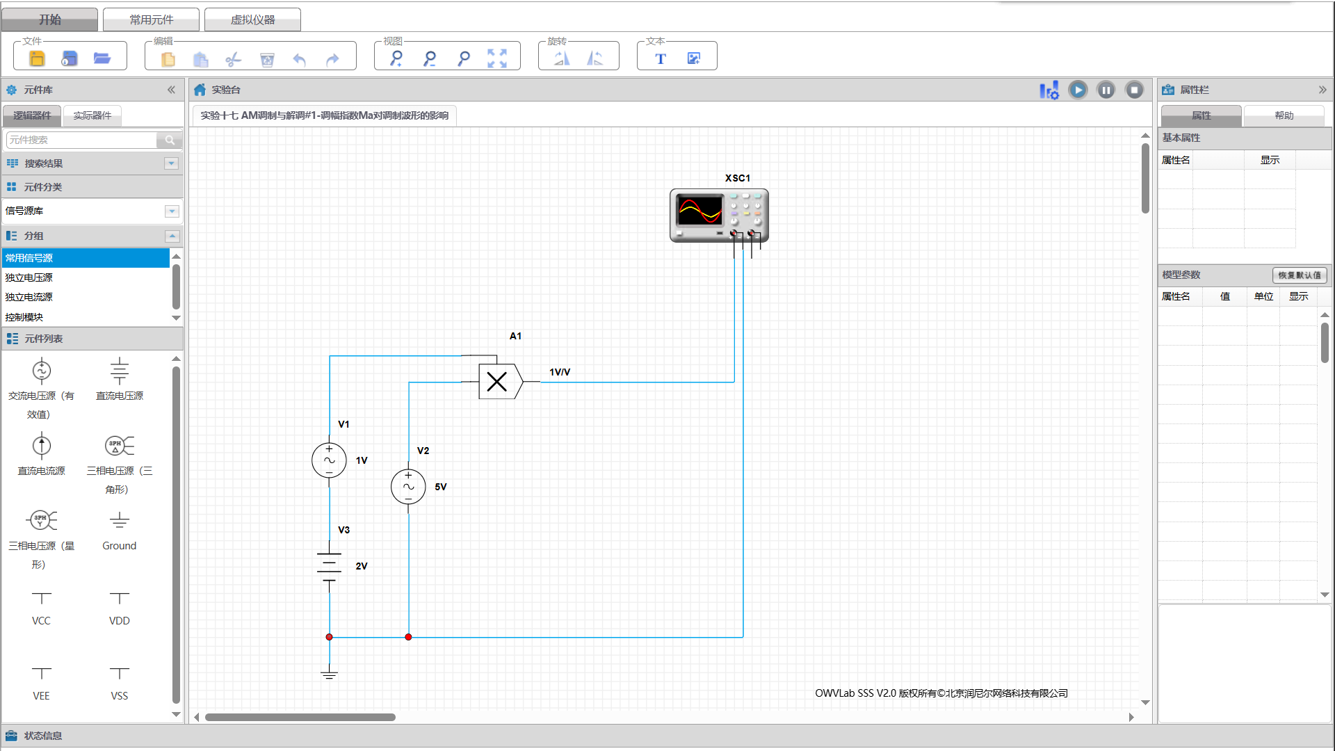Click the 恢复默认值 button
This screenshot has height=751, width=1335.
tap(1300, 275)
